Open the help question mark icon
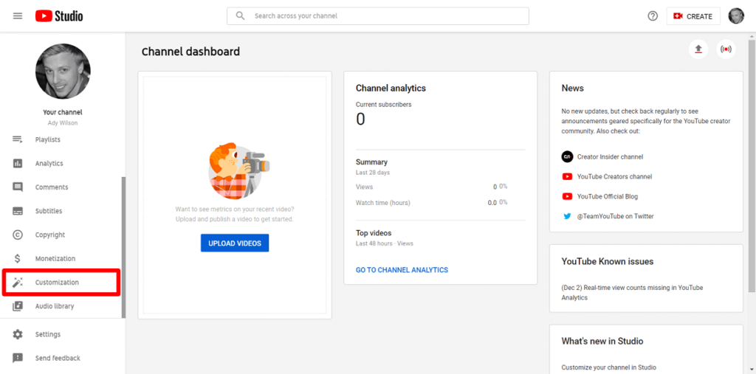 (653, 16)
